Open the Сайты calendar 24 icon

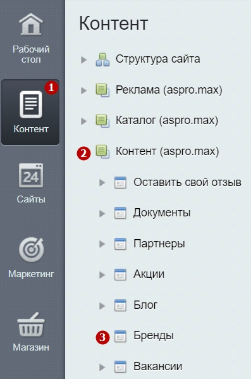tap(31, 175)
